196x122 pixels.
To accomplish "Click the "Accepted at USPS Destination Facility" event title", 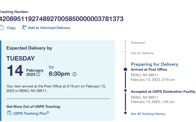I will [x=163, y=91].
